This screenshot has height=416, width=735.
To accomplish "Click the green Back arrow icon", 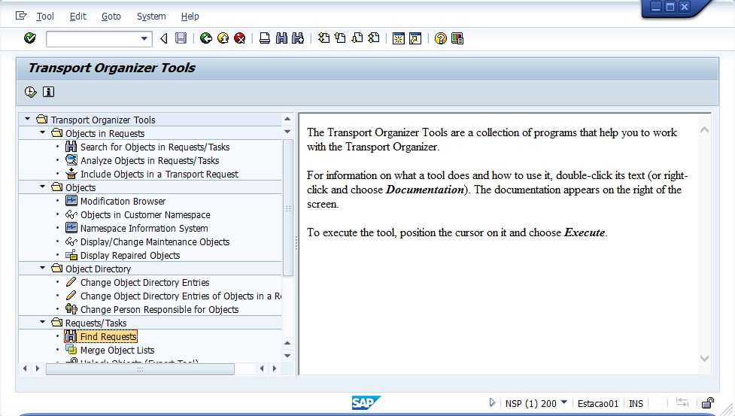I will [205, 38].
